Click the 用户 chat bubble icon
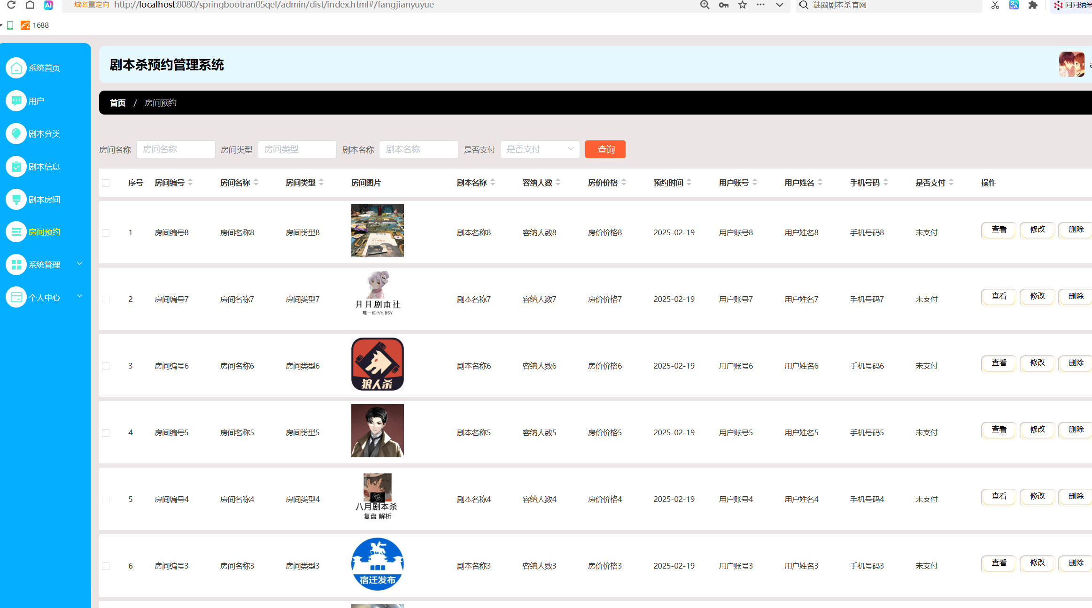Image resolution: width=1092 pixels, height=608 pixels. click(16, 101)
